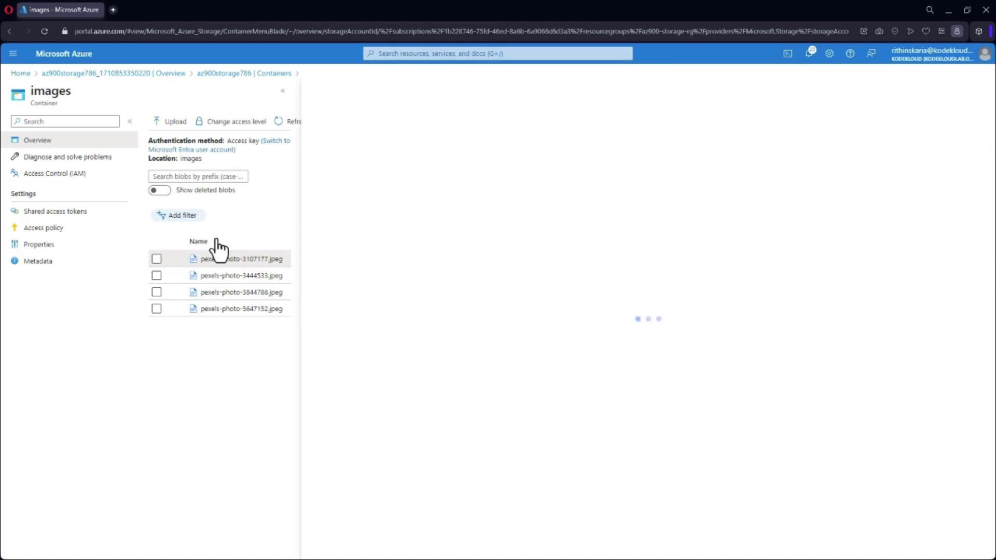Open the notifications bell icon
Screen dimensions: 996x560
click(x=809, y=53)
